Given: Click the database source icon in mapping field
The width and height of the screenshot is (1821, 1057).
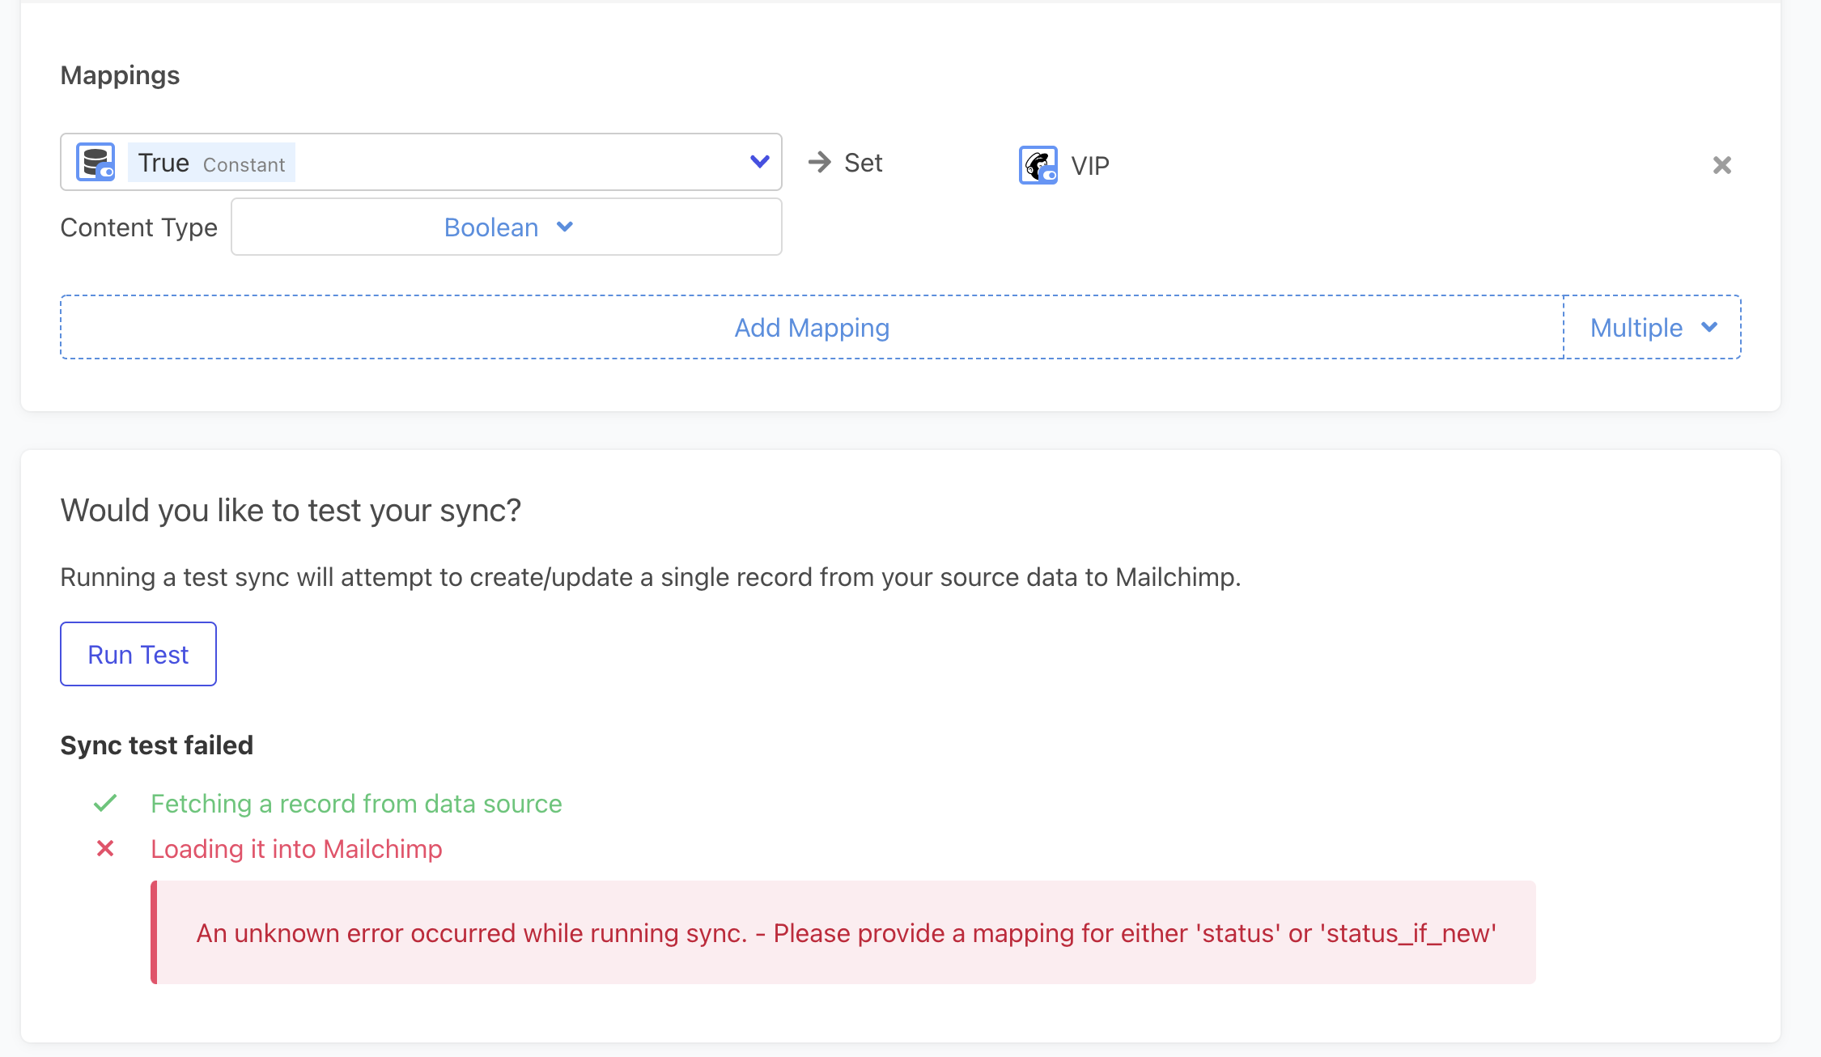Looking at the screenshot, I should [96, 163].
